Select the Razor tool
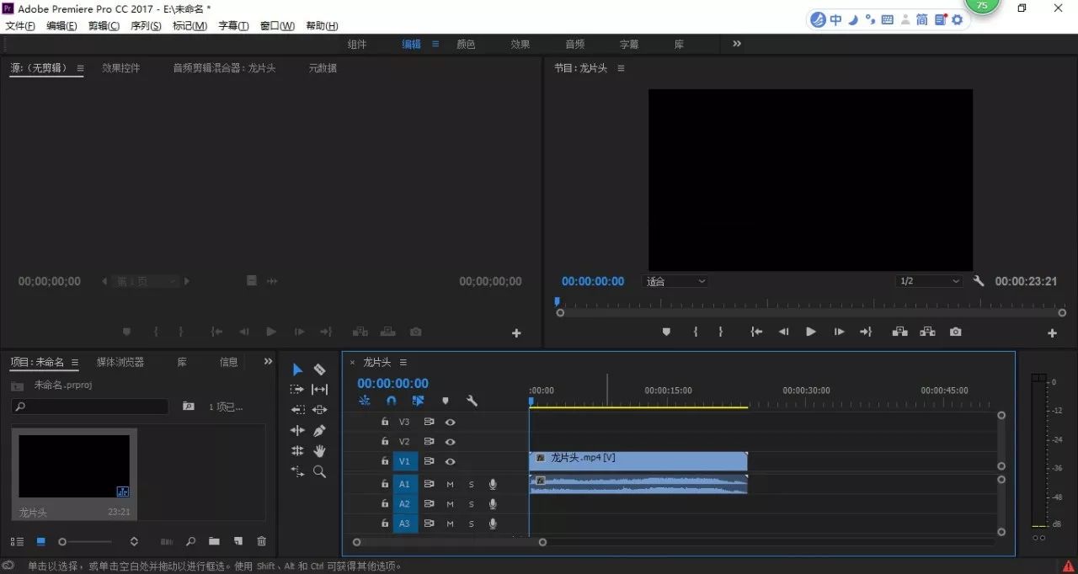This screenshot has height=574, width=1078. click(x=319, y=369)
